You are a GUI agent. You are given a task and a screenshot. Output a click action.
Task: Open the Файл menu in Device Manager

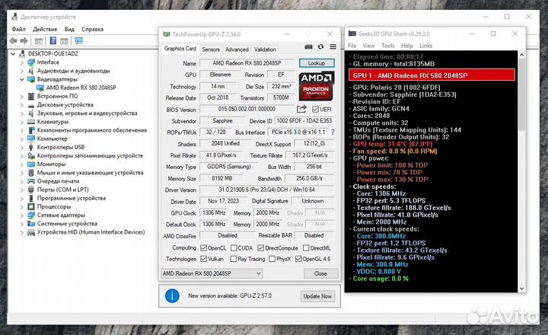pyautogui.click(x=18, y=29)
